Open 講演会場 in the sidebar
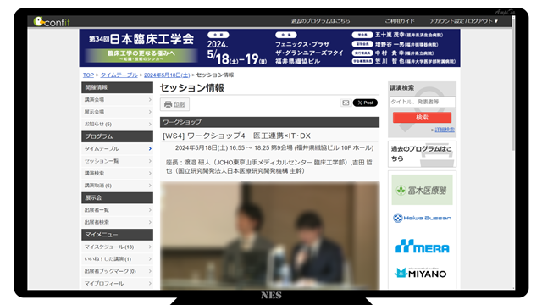The height and width of the screenshot is (305, 542). coord(117,100)
